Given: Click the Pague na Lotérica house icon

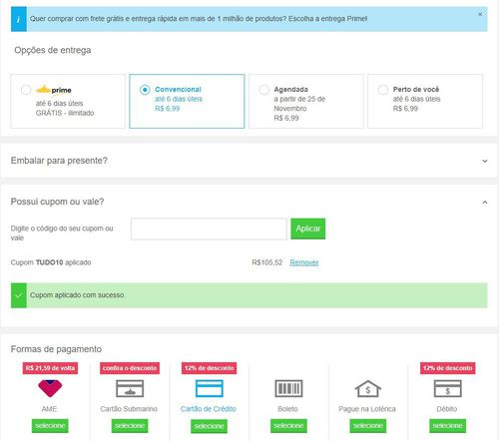Looking at the screenshot, I should click(x=368, y=388).
